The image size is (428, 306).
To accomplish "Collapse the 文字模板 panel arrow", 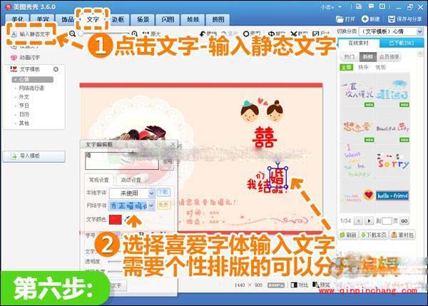I will [56, 69].
